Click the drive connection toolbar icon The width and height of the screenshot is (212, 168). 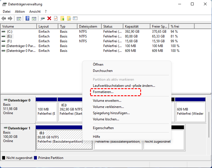[43, 19]
